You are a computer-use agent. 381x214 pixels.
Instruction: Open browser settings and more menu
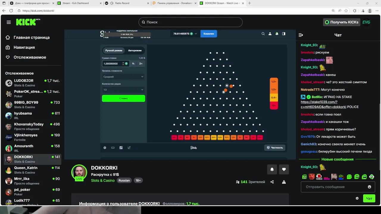(x=377, y=11)
